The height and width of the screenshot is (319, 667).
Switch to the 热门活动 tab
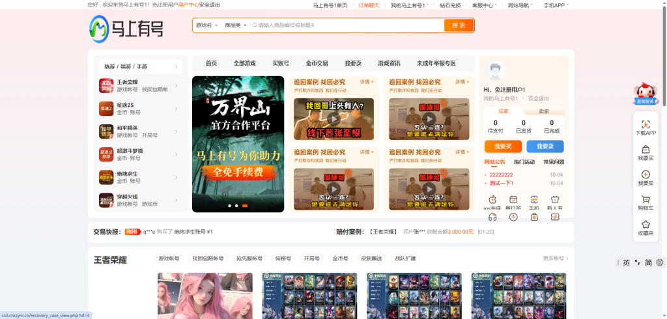524,162
